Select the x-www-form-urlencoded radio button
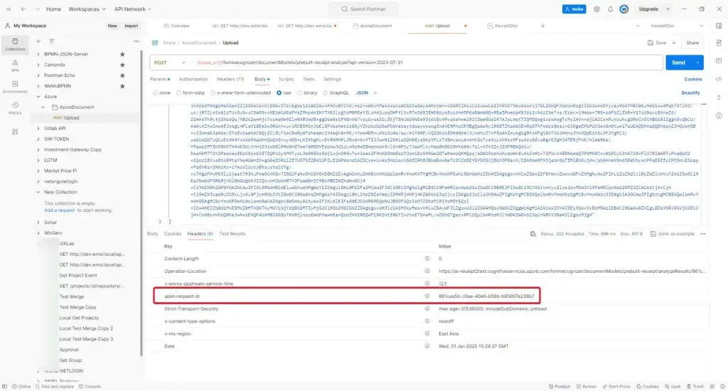The height and width of the screenshot is (391, 728). point(213,93)
